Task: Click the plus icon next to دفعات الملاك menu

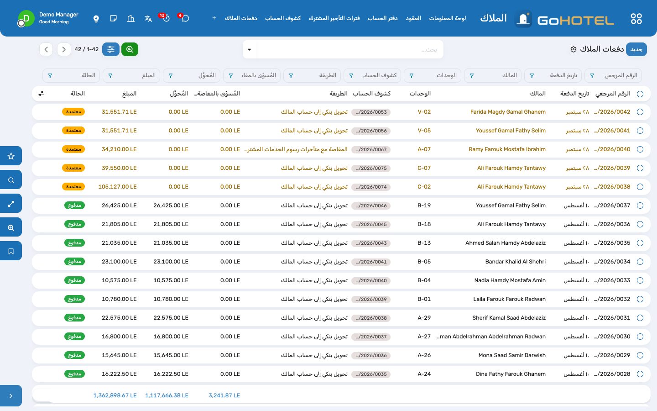Action: coord(214,18)
